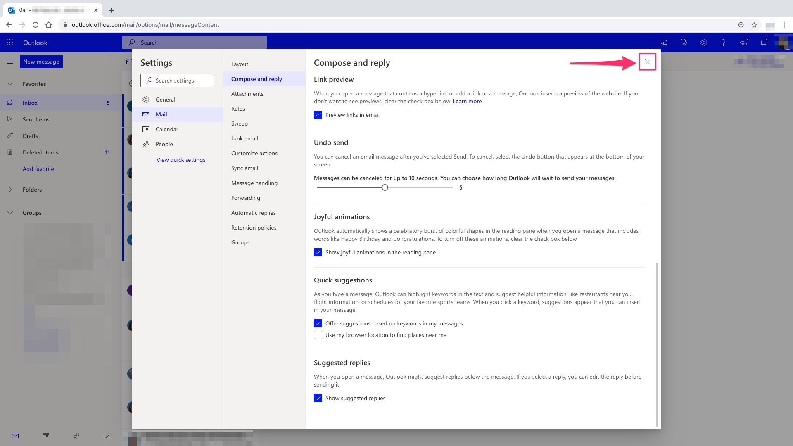
Task: Open the Outlook app launcher grid
Action: [10, 43]
